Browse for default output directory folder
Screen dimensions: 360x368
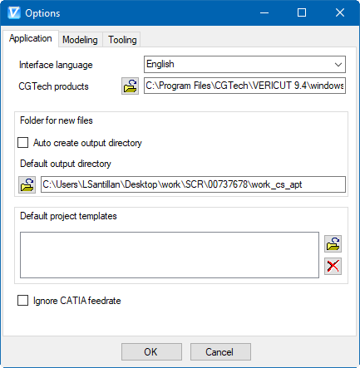[27, 184]
